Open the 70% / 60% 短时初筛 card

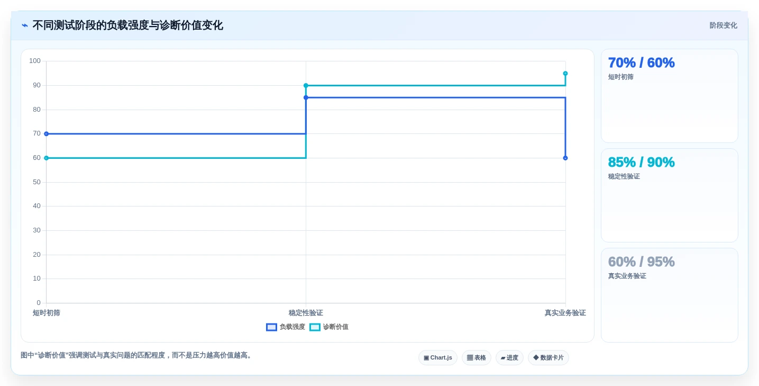click(670, 96)
